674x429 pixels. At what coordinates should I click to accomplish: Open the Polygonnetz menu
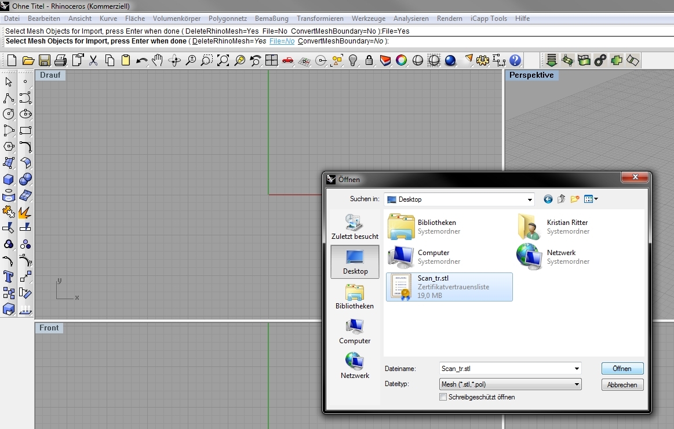(x=228, y=19)
